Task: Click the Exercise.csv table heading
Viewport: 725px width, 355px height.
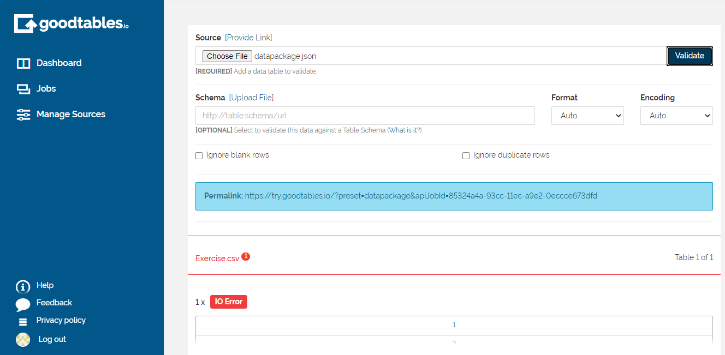Action: pos(217,258)
